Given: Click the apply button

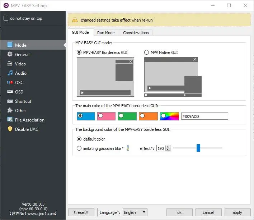Looking at the screenshot, I should point(237,212).
